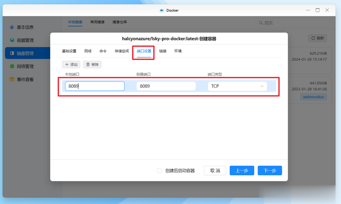Click the date 2023-01-28 16:41:26
The image size is (341, 204).
point(309,89)
